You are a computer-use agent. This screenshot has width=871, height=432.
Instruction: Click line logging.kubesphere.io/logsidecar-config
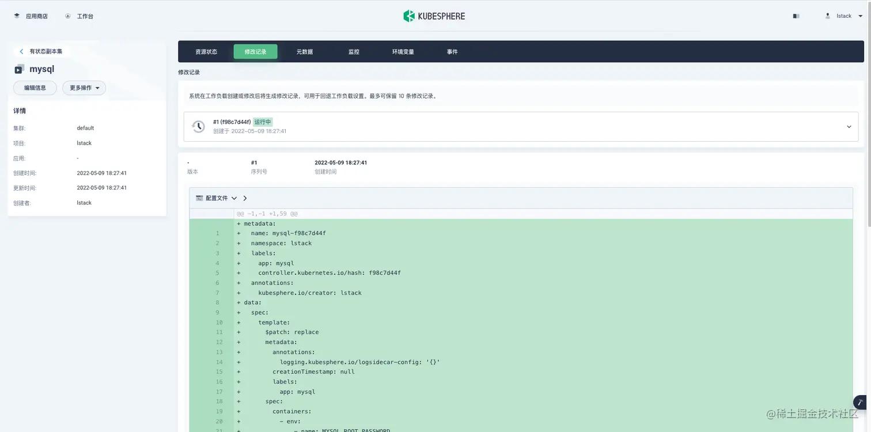coord(360,362)
